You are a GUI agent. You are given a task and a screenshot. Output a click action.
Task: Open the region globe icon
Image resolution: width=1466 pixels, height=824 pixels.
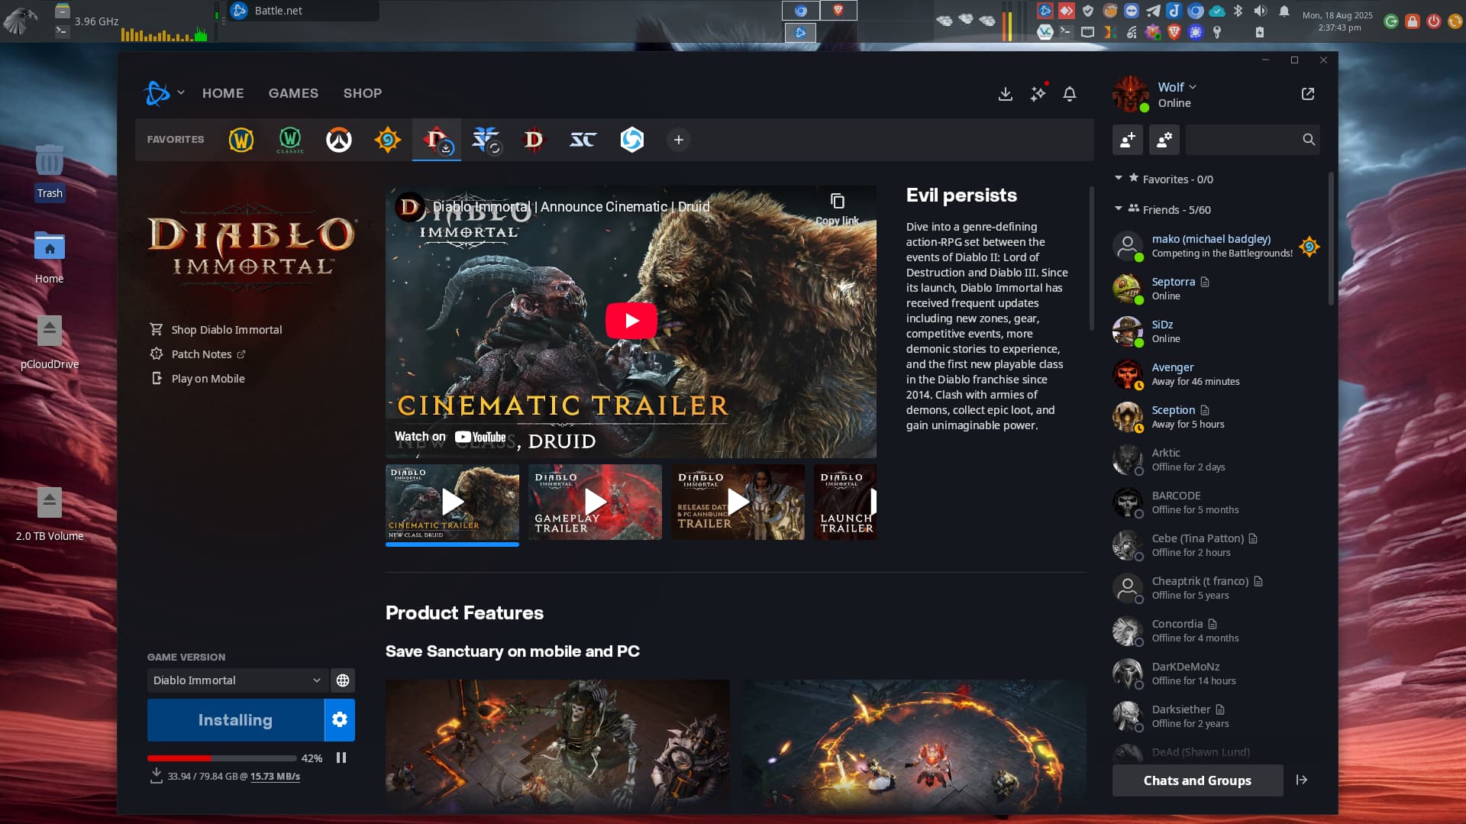click(343, 680)
